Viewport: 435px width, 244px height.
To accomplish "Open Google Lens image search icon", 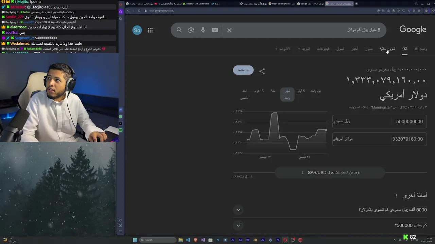I will 191,30.
